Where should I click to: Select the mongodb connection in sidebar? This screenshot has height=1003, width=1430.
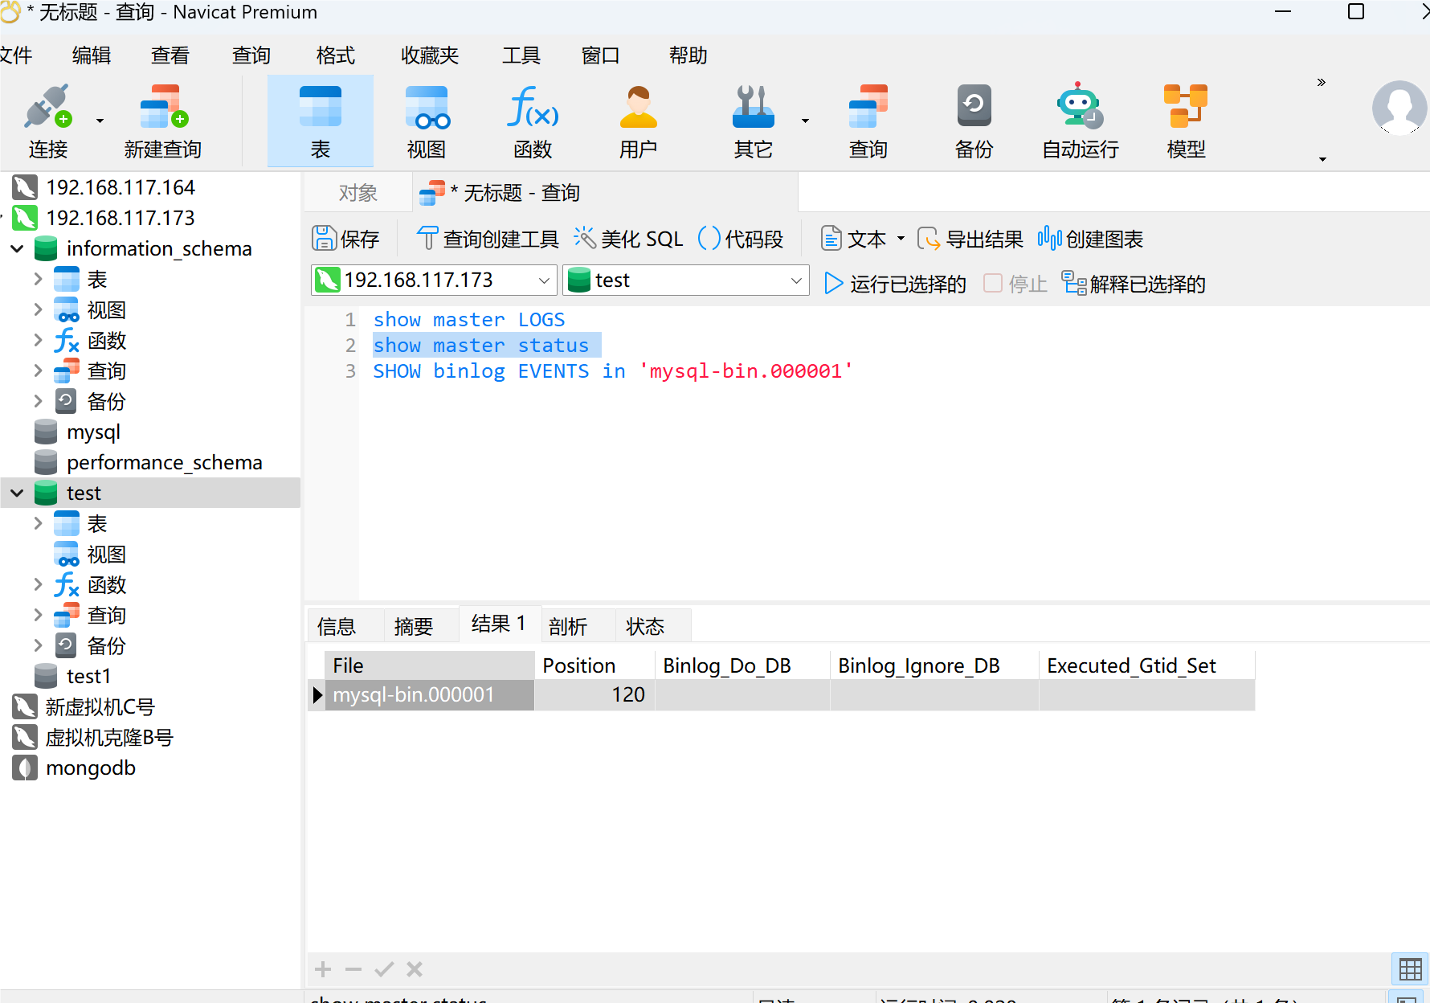pyautogui.click(x=91, y=768)
